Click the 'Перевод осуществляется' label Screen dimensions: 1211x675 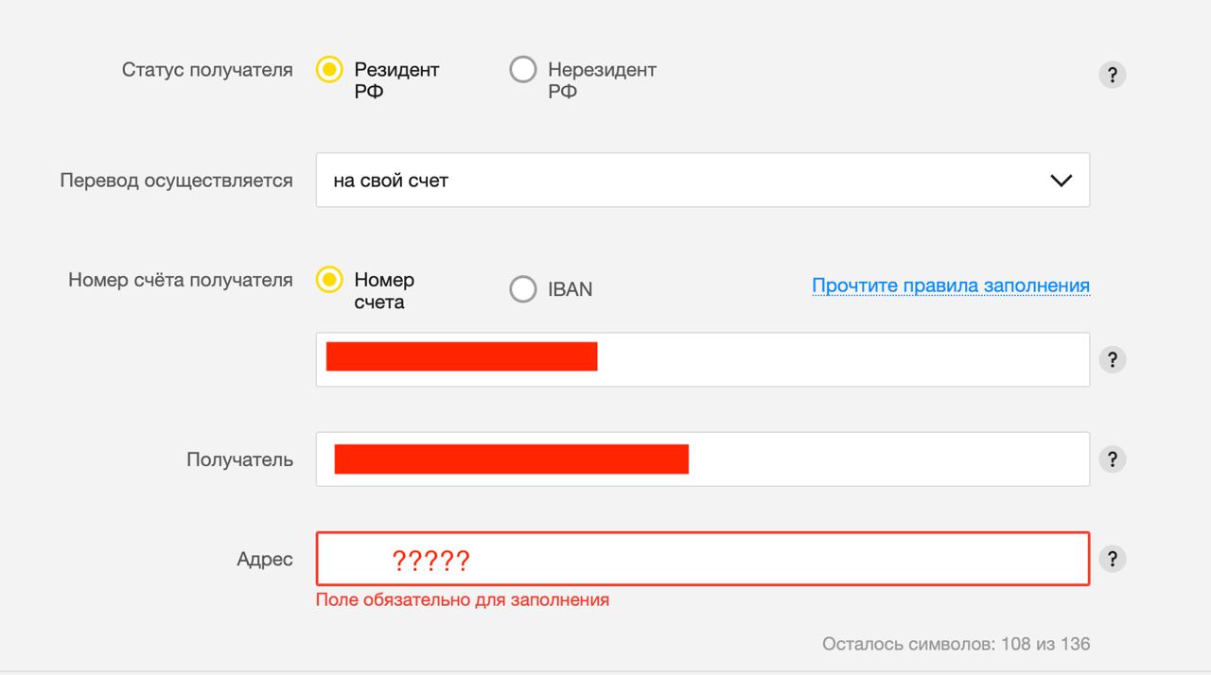click(176, 181)
